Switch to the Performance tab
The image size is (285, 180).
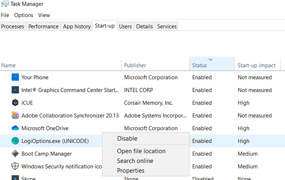tap(44, 26)
